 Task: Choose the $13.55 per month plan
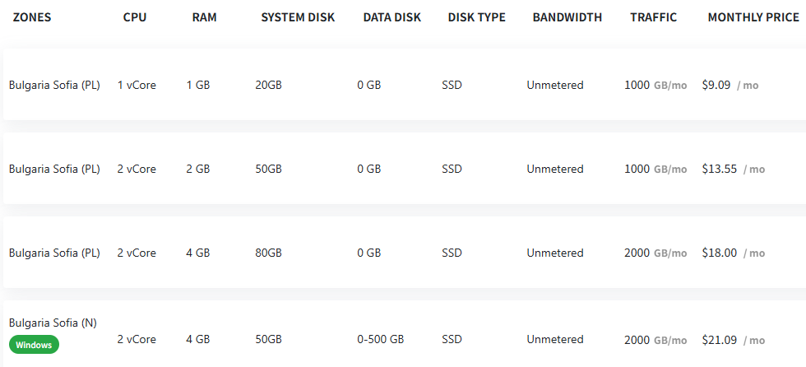pyautogui.click(x=405, y=169)
